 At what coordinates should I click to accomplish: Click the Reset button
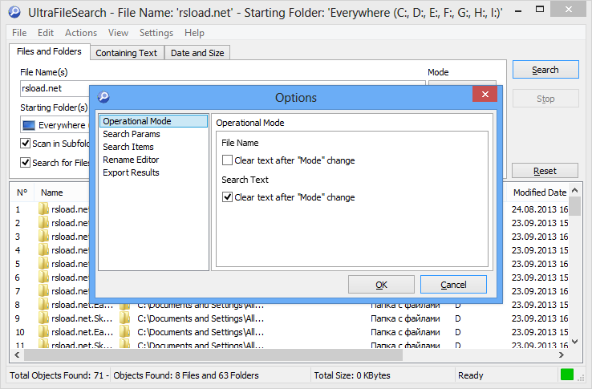click(x=545, y=171)
